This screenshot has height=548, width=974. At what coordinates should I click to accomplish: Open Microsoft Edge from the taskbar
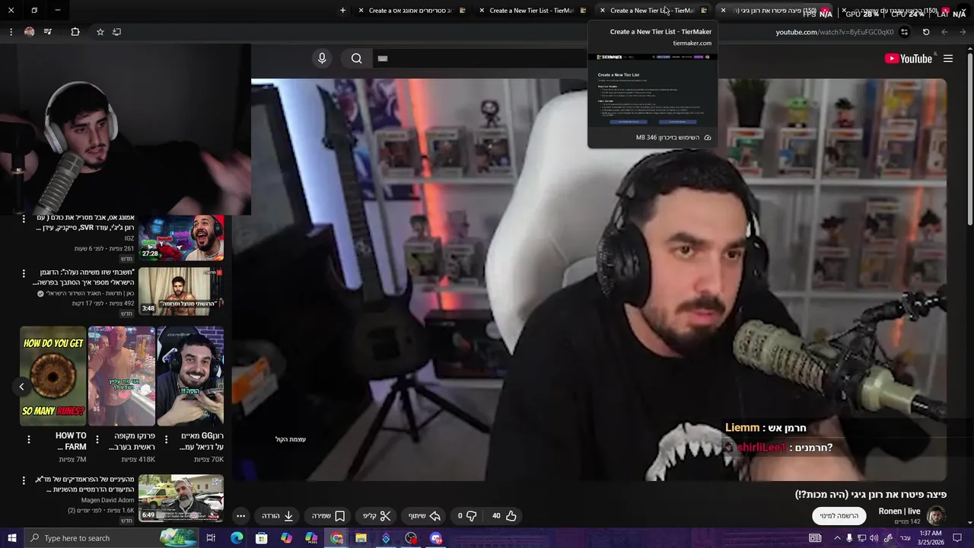click(x=237, y=538)
